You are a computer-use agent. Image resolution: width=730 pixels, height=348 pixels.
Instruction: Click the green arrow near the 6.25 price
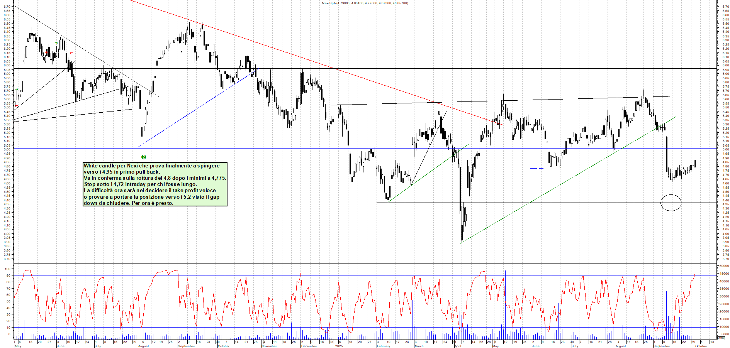point(56,43)
